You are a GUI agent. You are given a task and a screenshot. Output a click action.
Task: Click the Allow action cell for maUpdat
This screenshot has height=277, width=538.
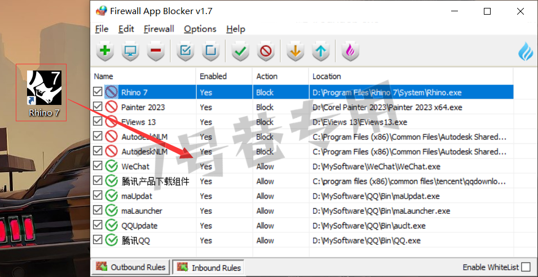pyautogui.click(x=281, y=196)
